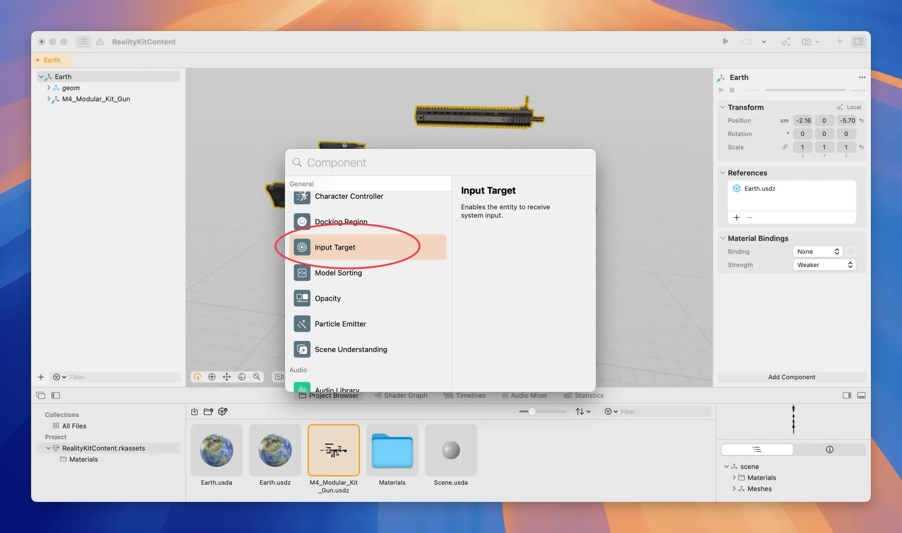Select the move arrows tool in viewport toolbar

pos(227,377)
